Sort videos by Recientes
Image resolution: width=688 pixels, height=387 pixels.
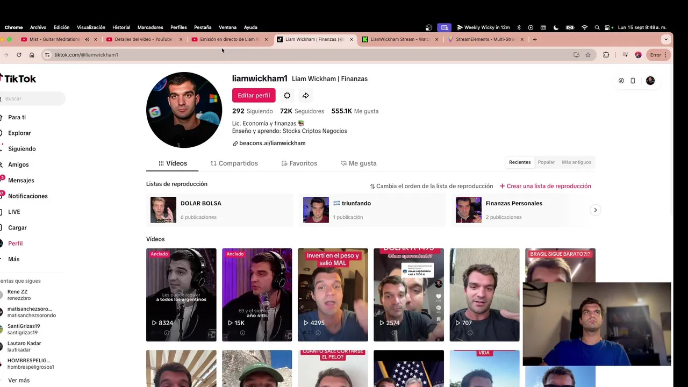coord(520,162)
